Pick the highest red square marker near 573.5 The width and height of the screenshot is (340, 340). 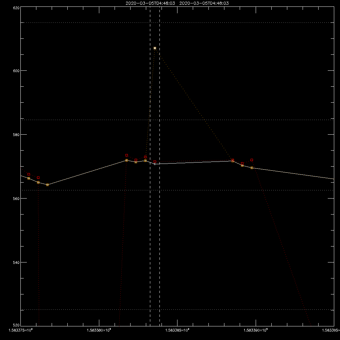coord(126,155)
